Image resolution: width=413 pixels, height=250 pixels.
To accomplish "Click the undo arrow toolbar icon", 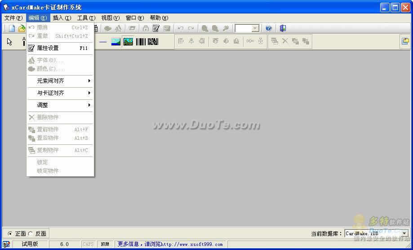I will click(181, 28).
